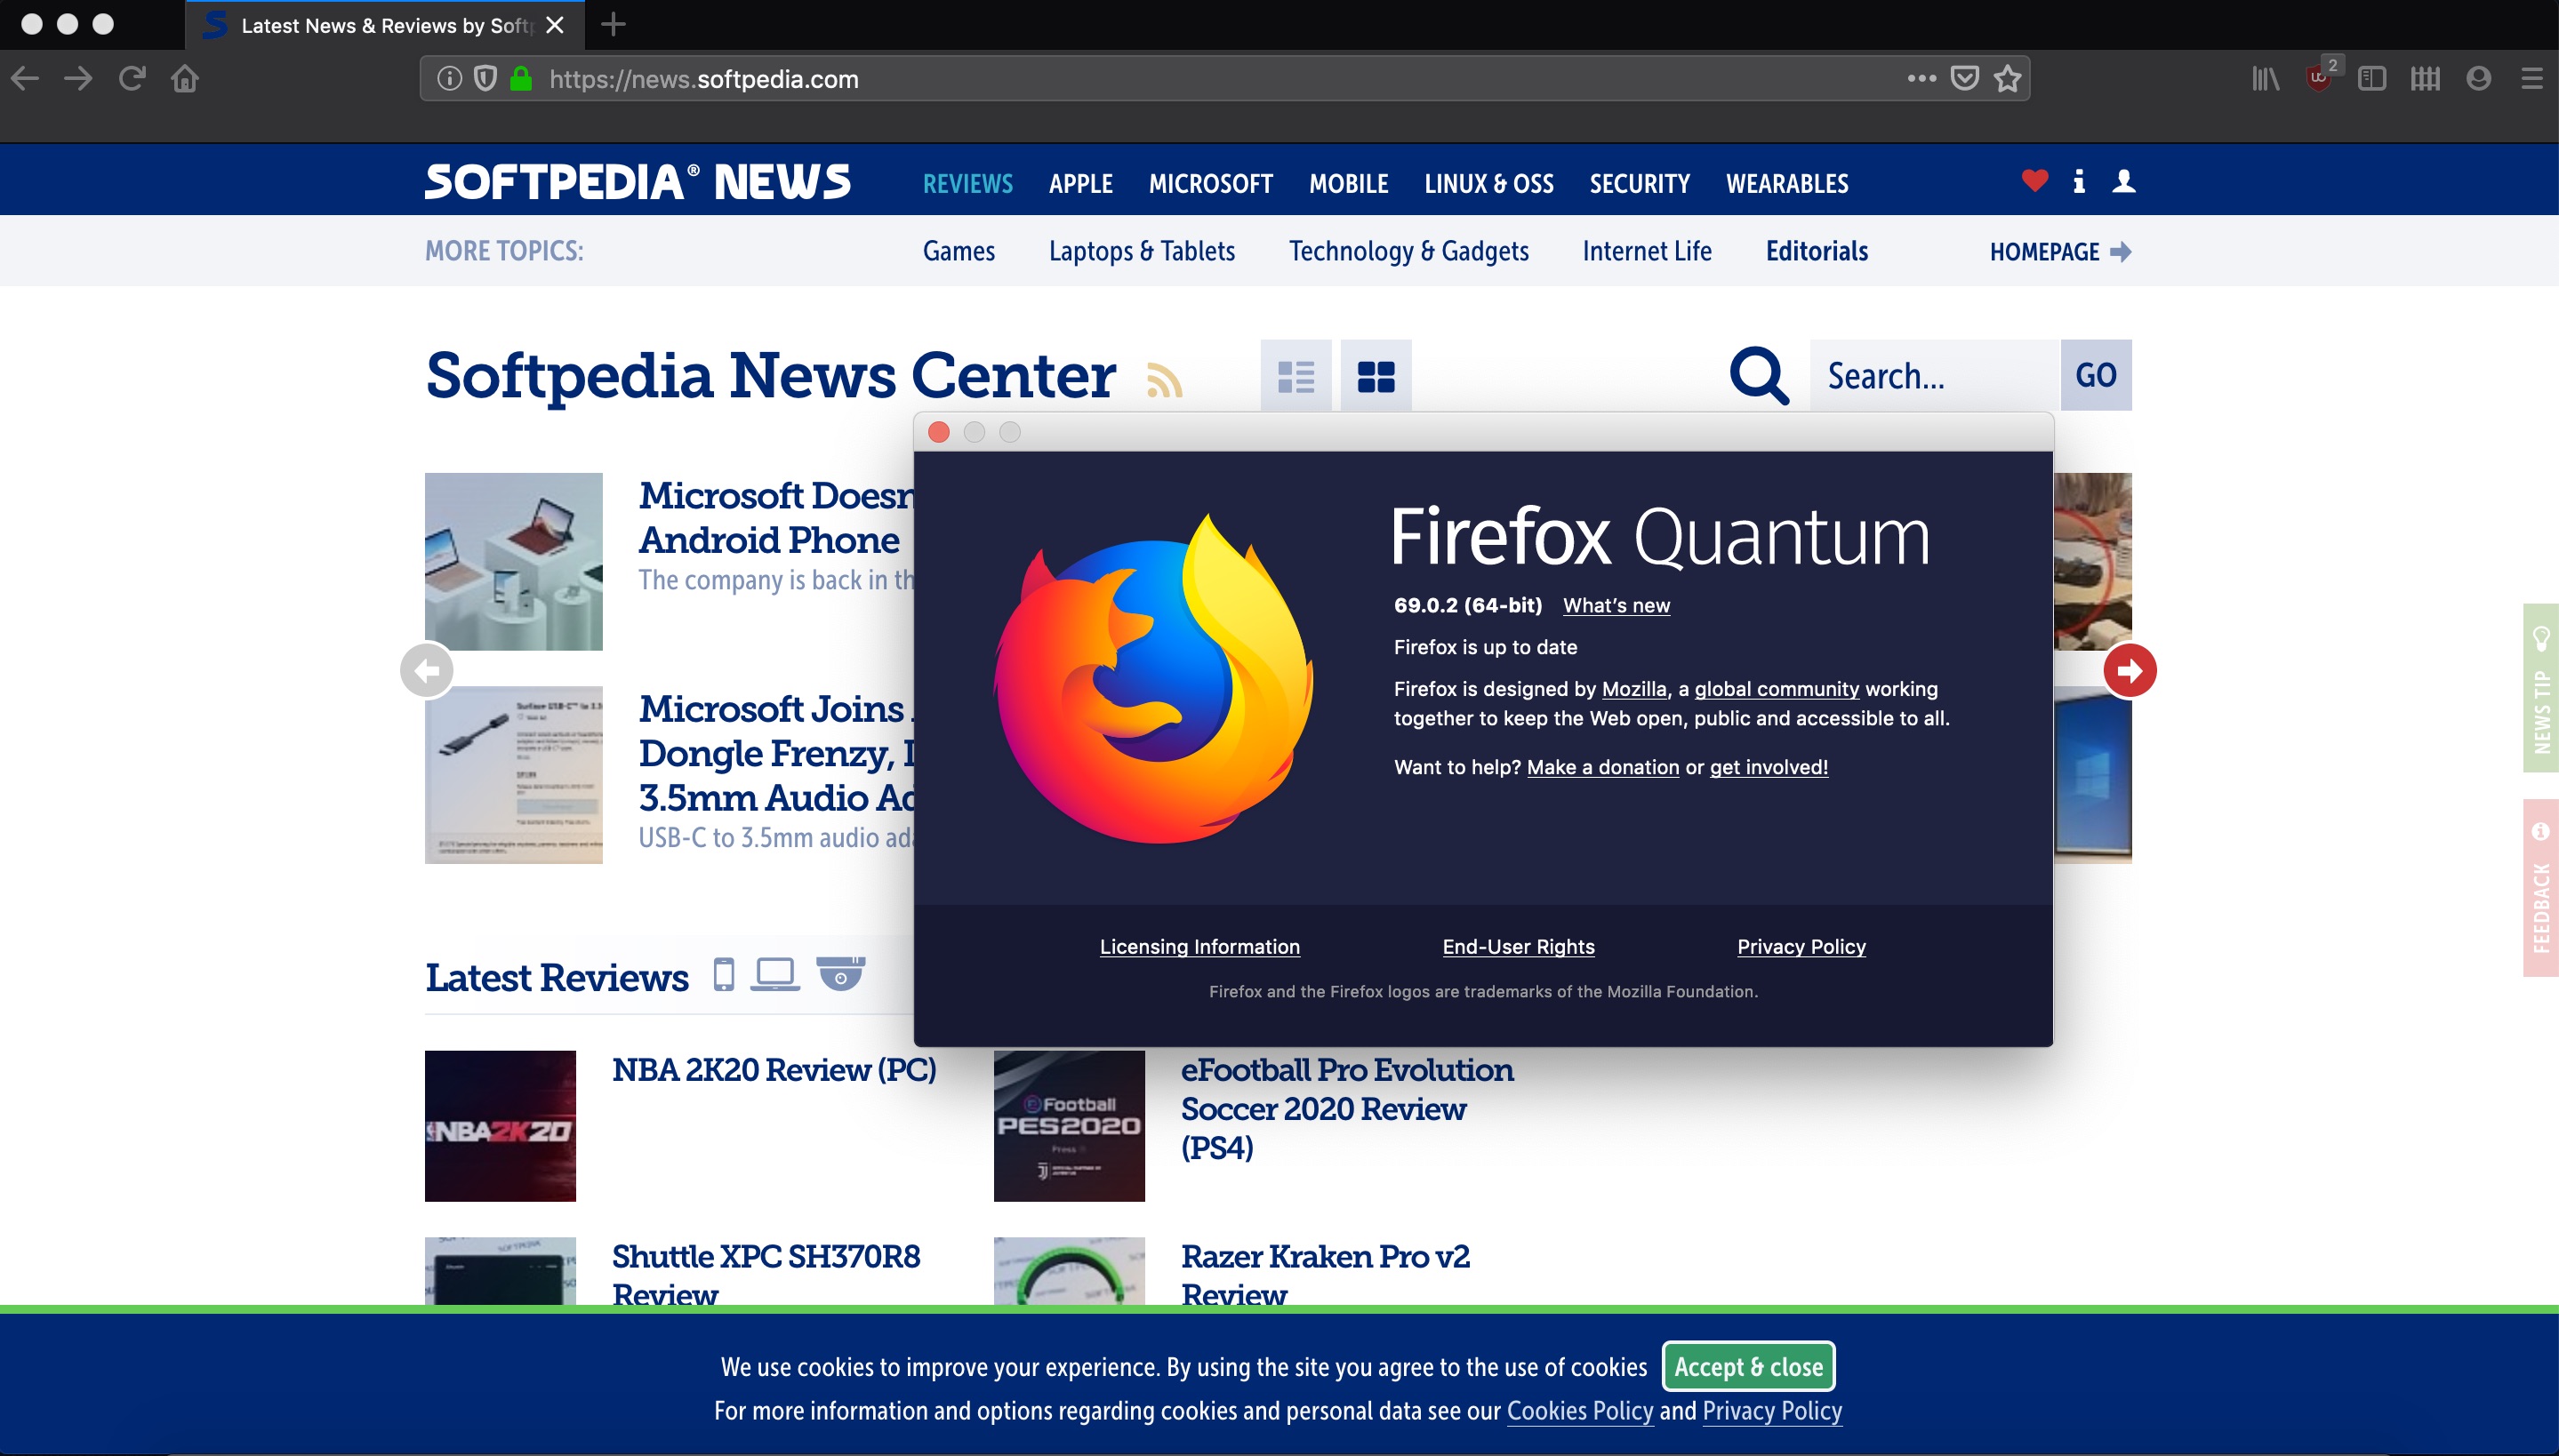The width and height of the screenshot is (2559, 1456).
Task: Click the HOMEPAGE arrow link
Action: (x=2060, y=252)
